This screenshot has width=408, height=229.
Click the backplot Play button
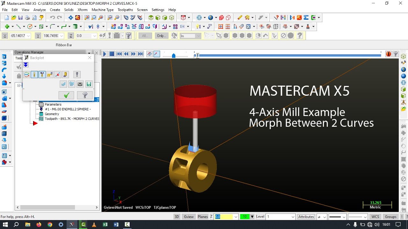pyautogui.click(x=105, y=54)
